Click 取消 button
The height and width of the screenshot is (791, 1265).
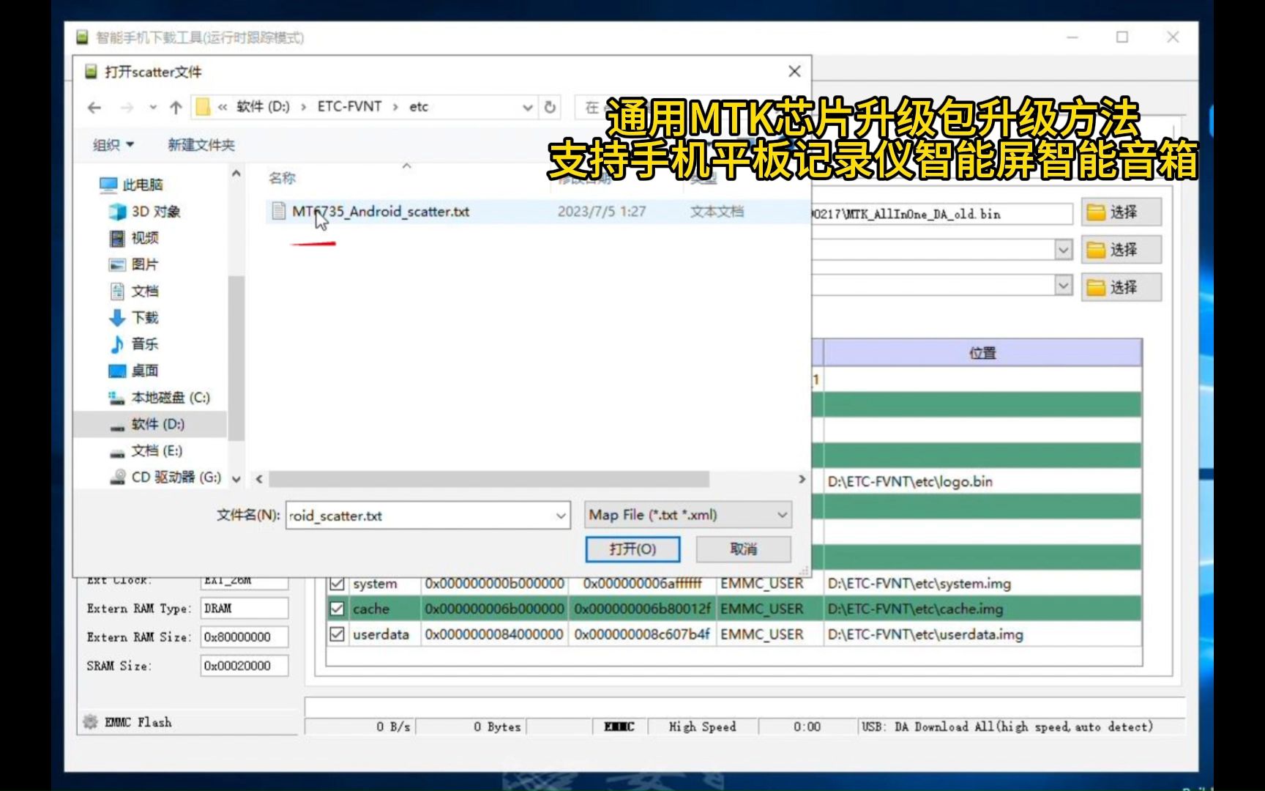pos(743,549)
